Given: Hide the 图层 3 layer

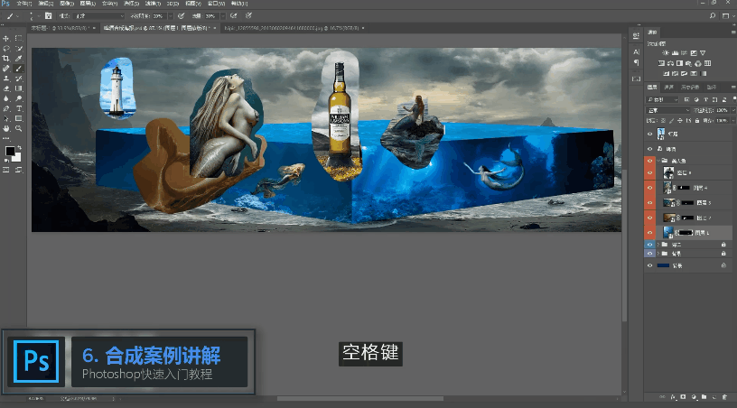Looking at the screenshot, I should pyautogui.click(x=649, y=203).
